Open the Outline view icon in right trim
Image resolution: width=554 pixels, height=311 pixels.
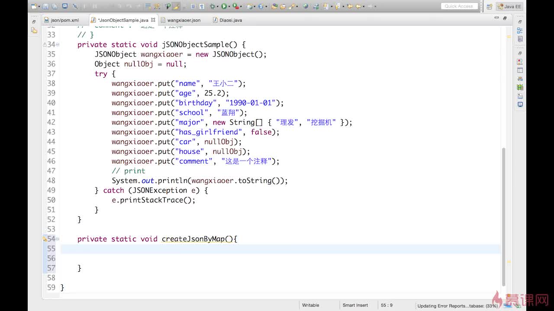520,30
